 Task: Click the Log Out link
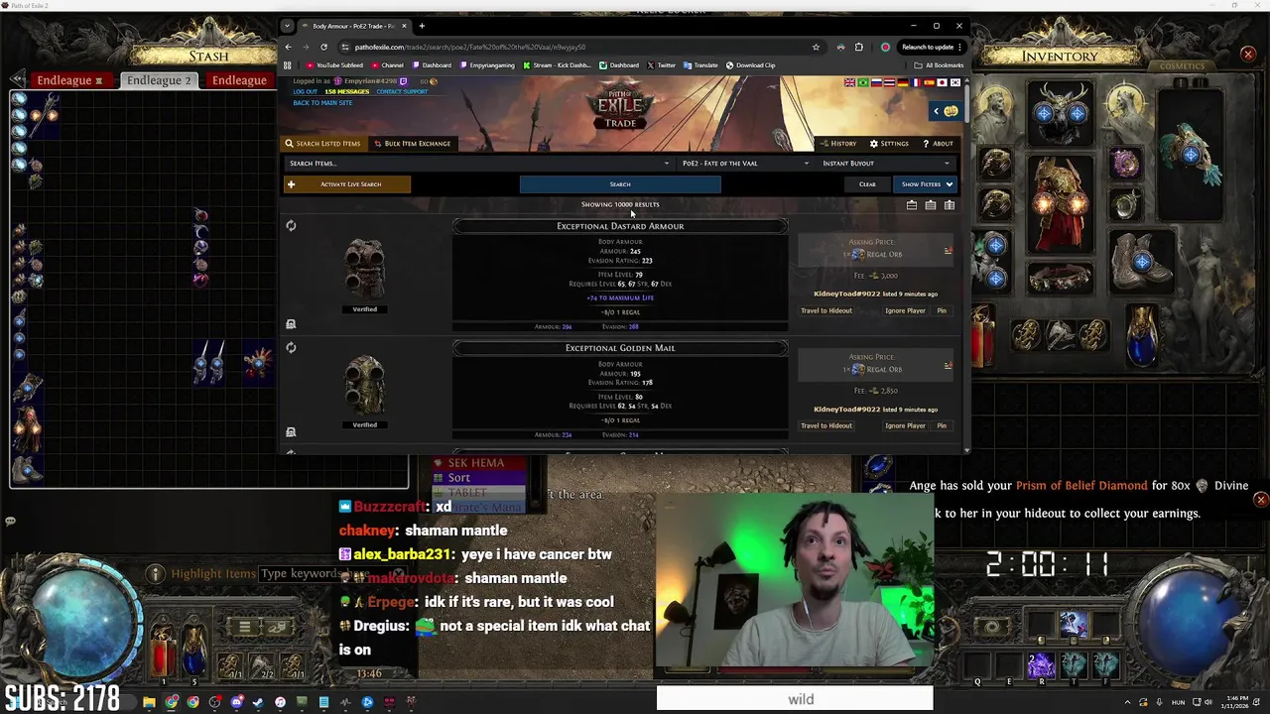(306, 91)
